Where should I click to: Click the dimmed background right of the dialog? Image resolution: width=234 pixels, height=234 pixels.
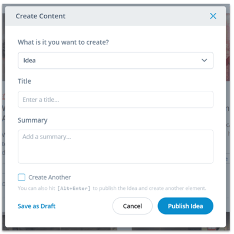point(228,118)
